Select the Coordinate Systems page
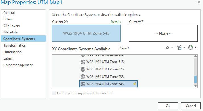This screenshot has width=203, height=111. pos(23,39)
